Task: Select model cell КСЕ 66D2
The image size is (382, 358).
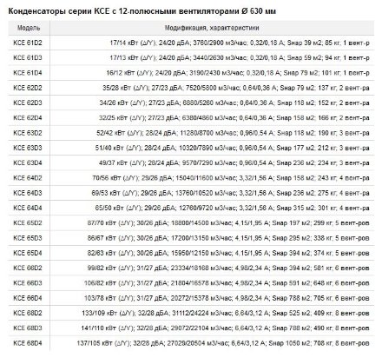Action: tap(28, 268)
